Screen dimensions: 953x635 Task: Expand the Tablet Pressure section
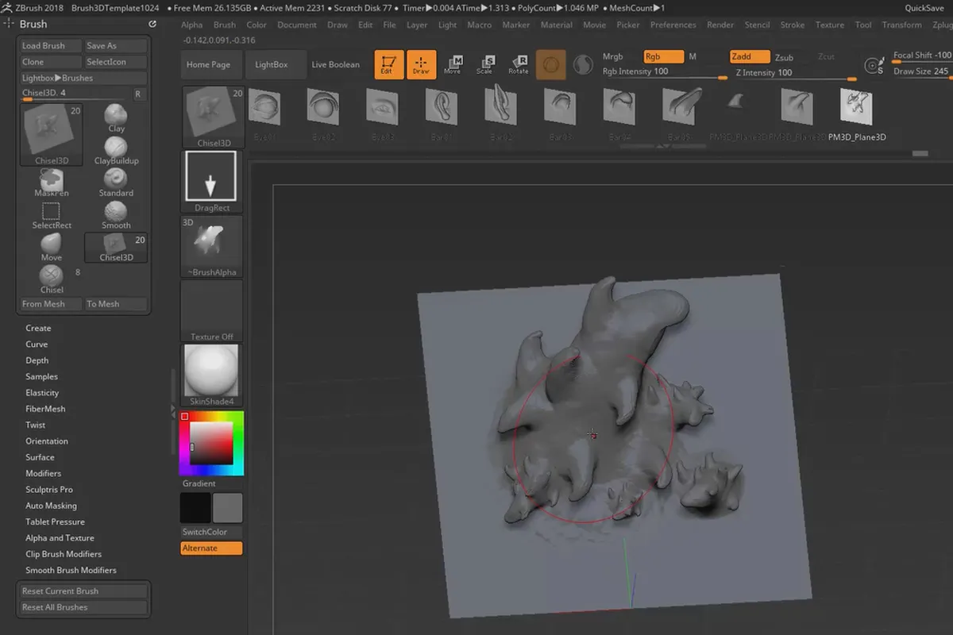(x=55, y=521)
